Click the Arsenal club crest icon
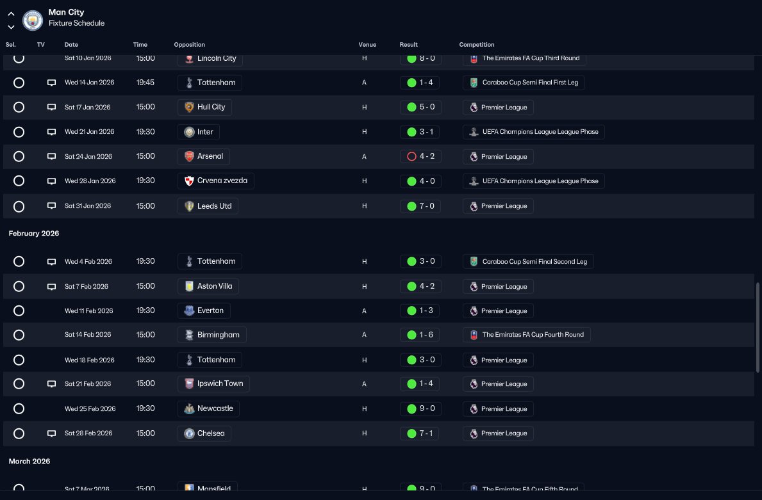Screen dimensions: 762x500 click(189, 156)
